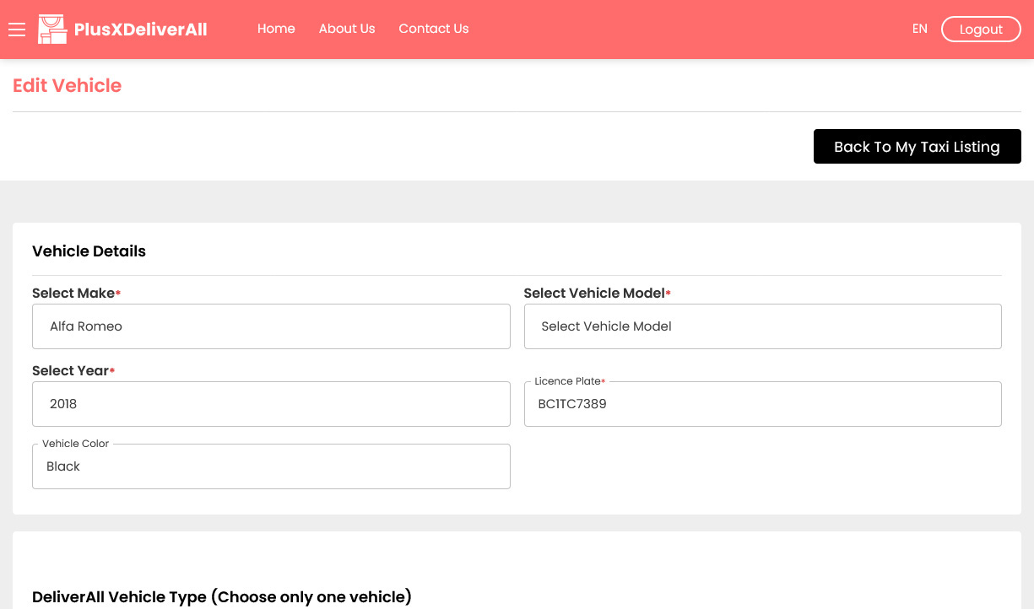Screen dimensions: 1034x609
Task: Click the Edit Vehicle heading
Action: (x=67, y=86)
